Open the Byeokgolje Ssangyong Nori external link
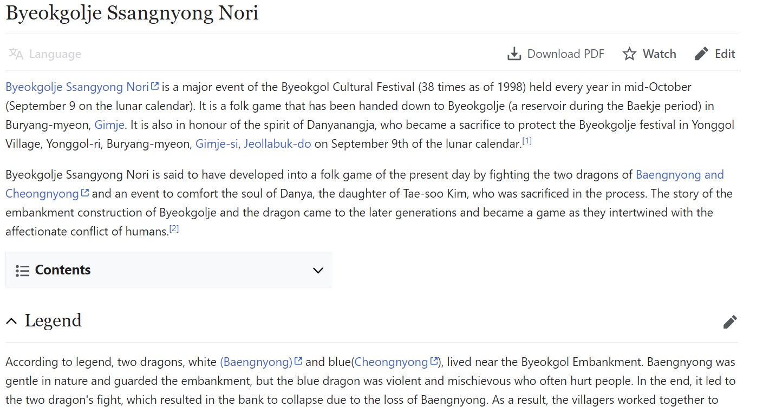The image size is (763, 413). point(77,87)
